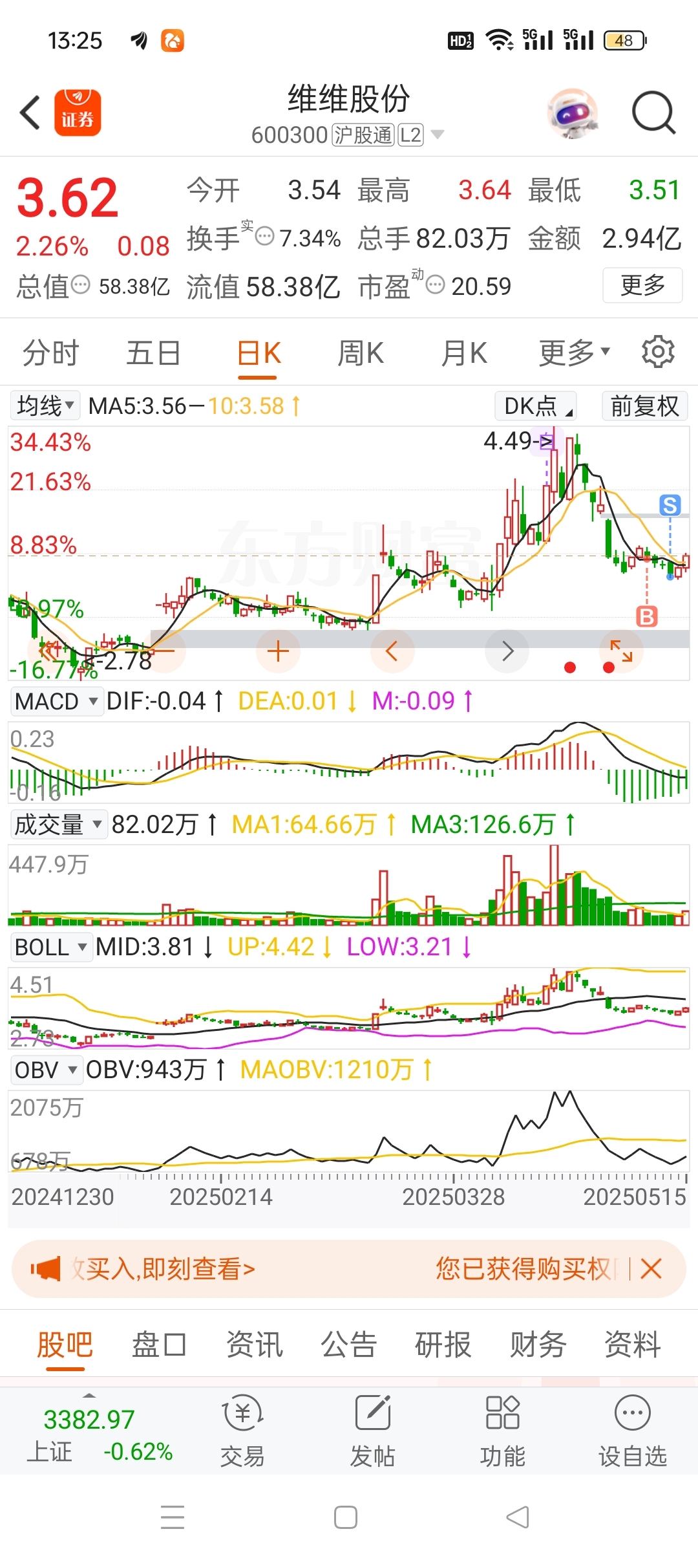Open OBV indicator dropdown
698x1560 pixels.
[46, 1070]
